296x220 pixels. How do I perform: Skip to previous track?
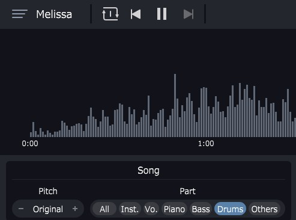[x=136, y=14]
